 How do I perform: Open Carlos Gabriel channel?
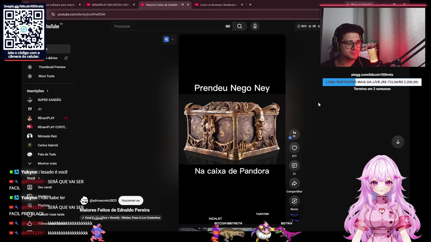tap(48, 145)
